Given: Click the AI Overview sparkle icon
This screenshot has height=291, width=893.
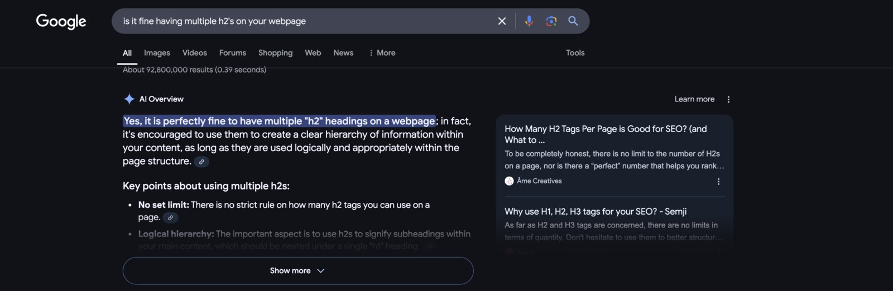Looking at the screenshot, I should (x=129, y=99).
